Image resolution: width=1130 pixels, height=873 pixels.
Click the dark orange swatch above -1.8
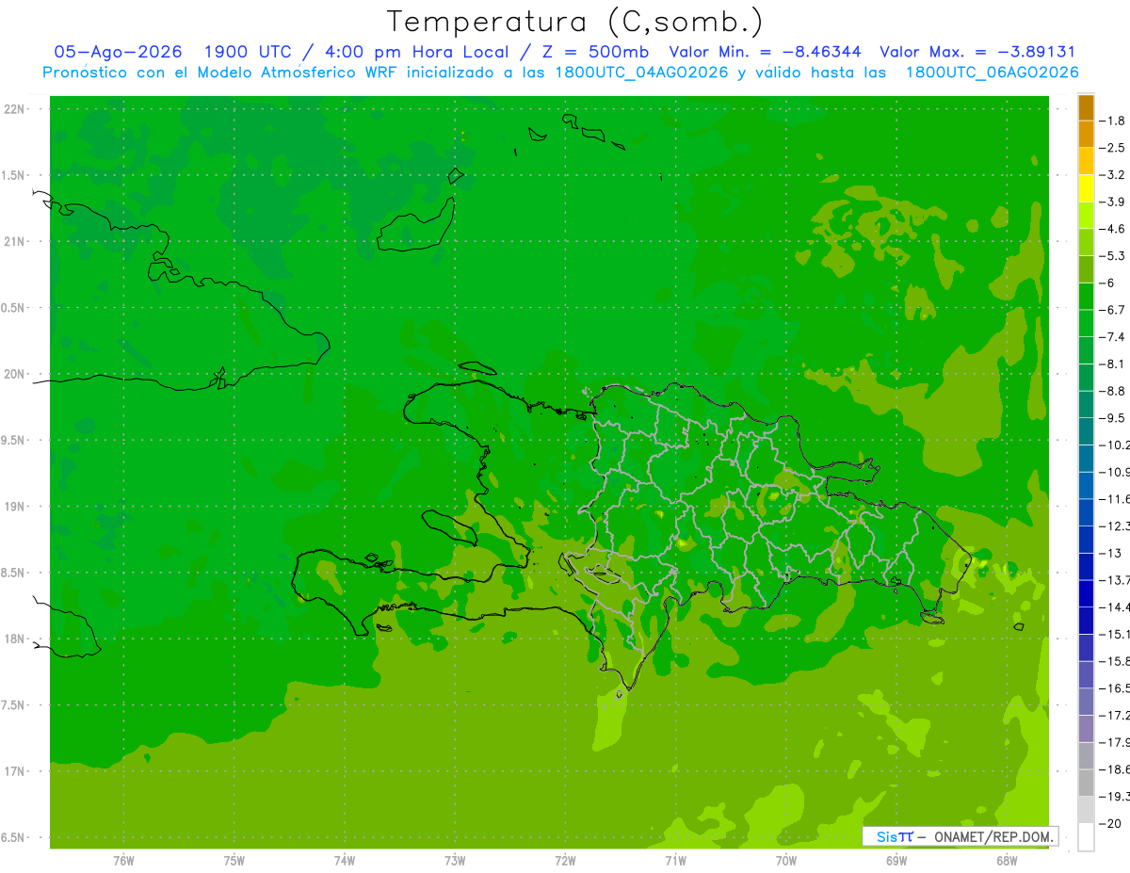click(x=1086, y=107)
